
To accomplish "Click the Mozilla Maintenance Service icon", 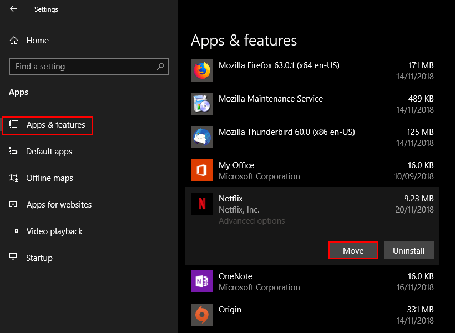I will pos(202,104).
